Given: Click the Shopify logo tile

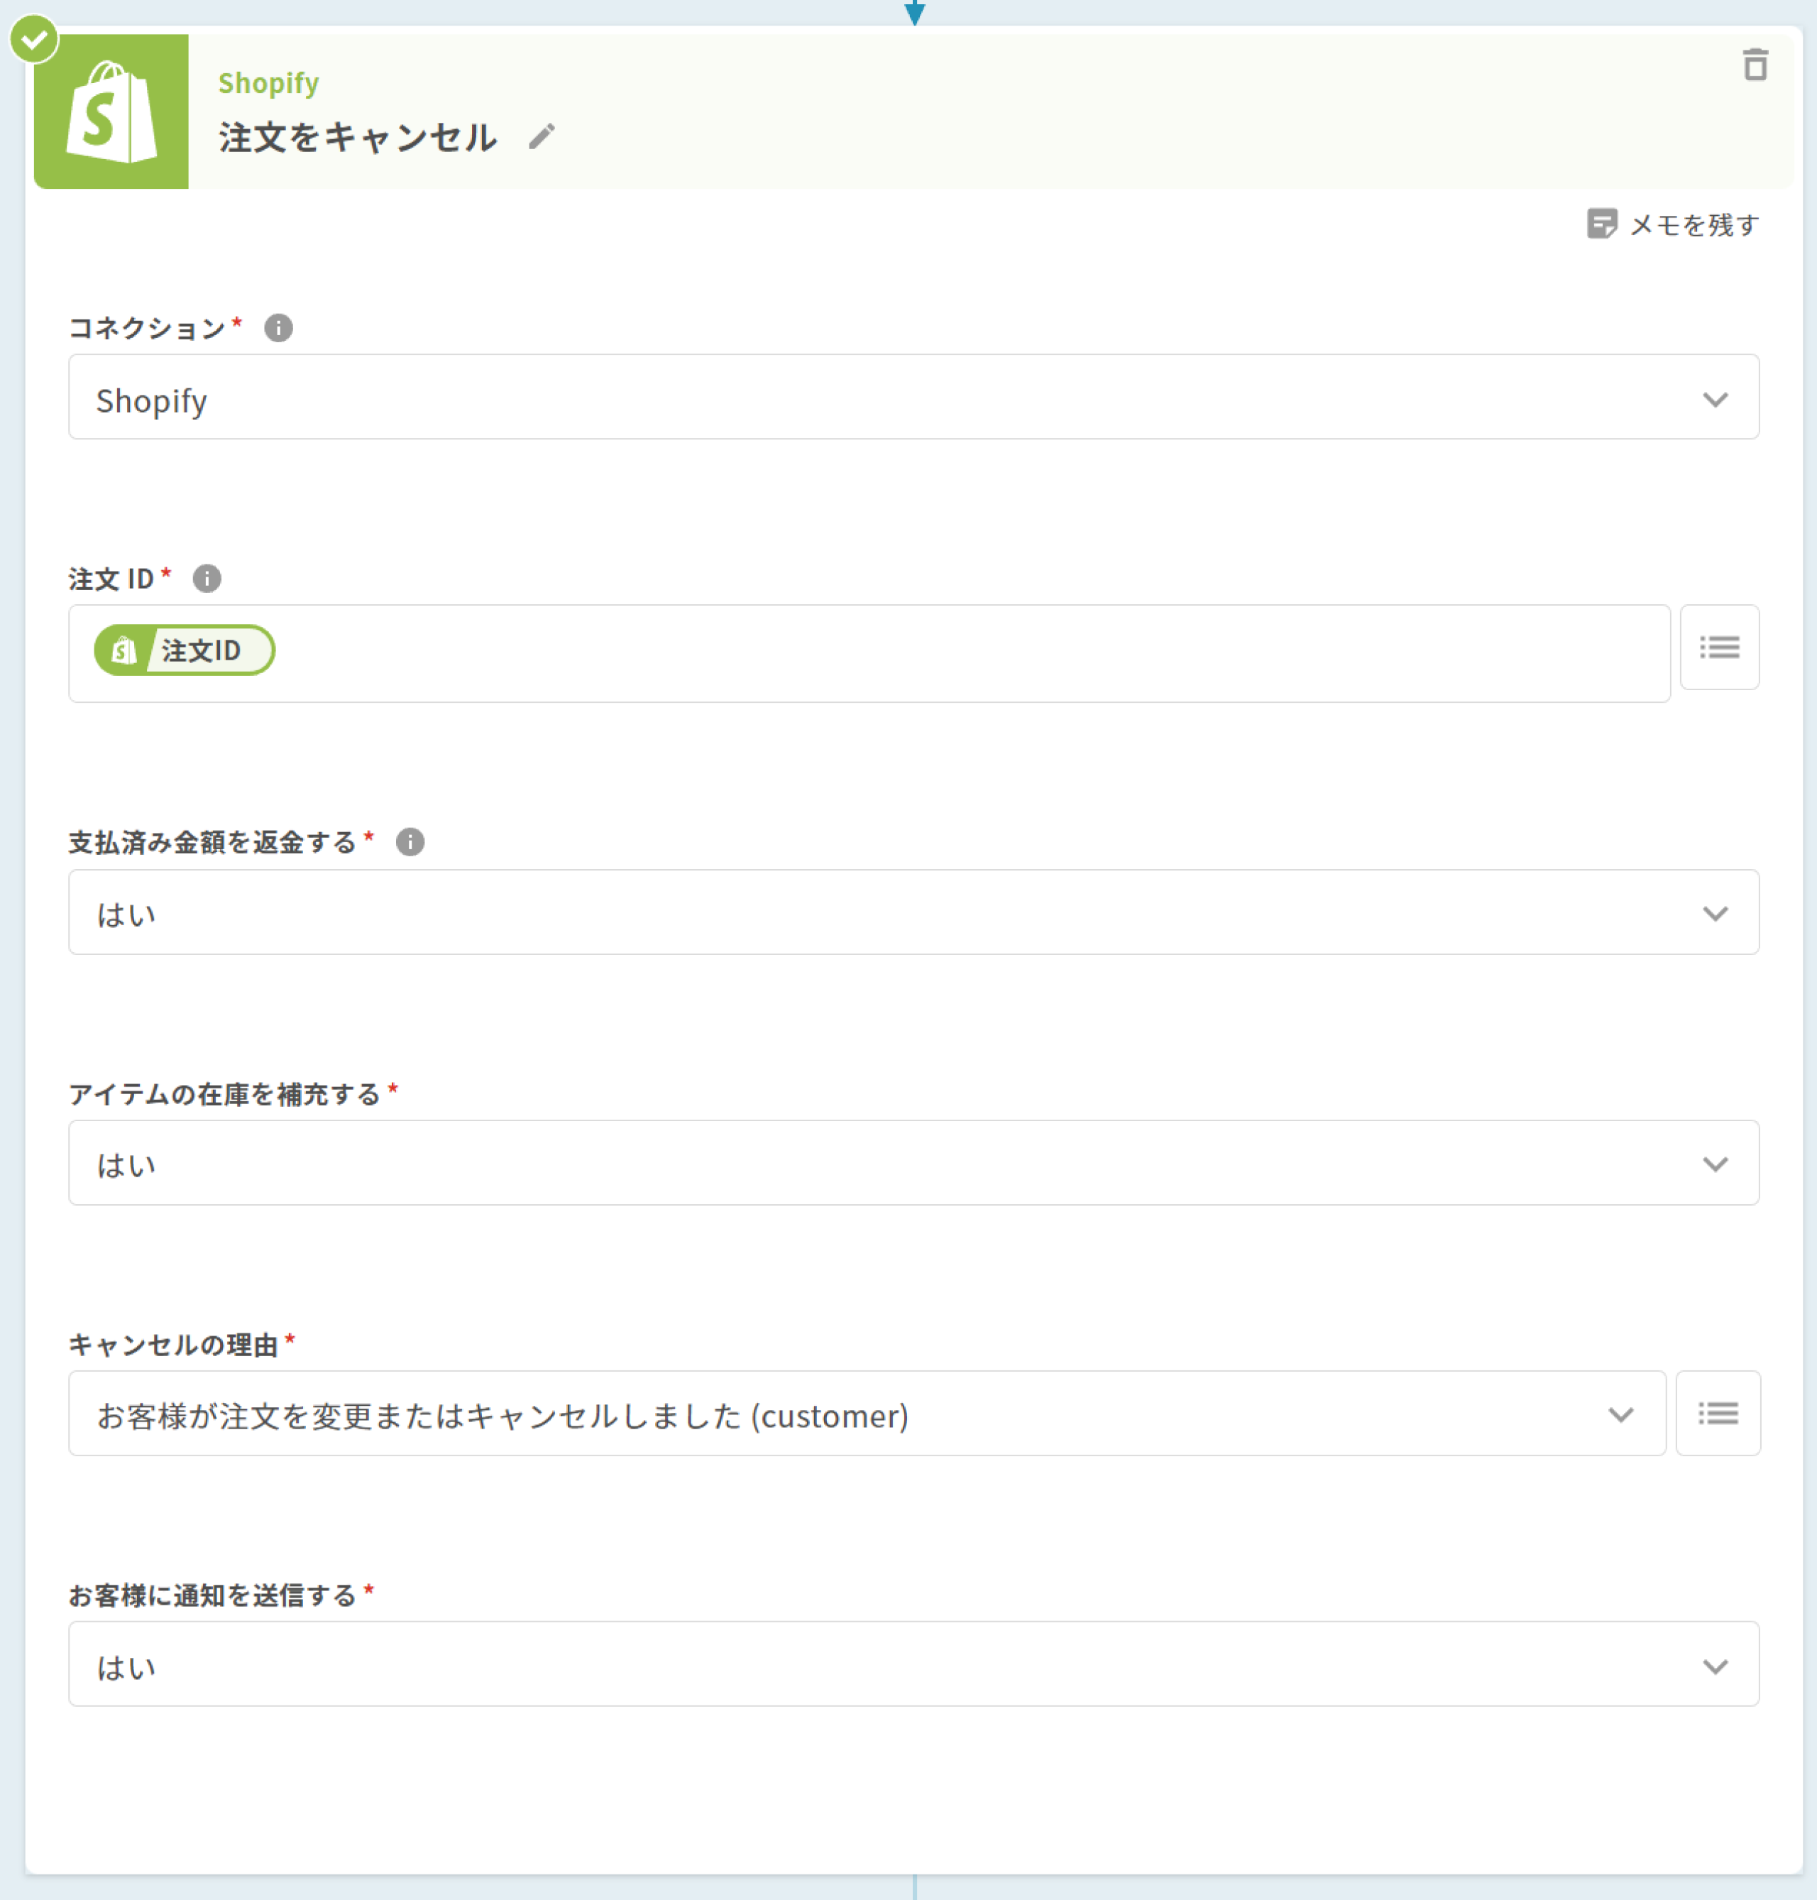Looking at the screenshot, I should tap(111, 111).
